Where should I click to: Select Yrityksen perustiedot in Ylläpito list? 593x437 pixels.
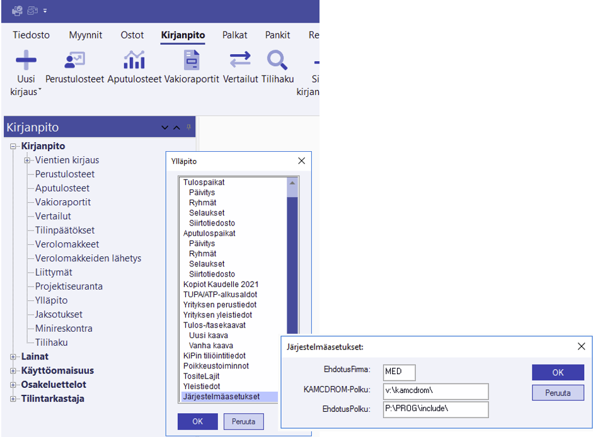(x=219, y=305)
